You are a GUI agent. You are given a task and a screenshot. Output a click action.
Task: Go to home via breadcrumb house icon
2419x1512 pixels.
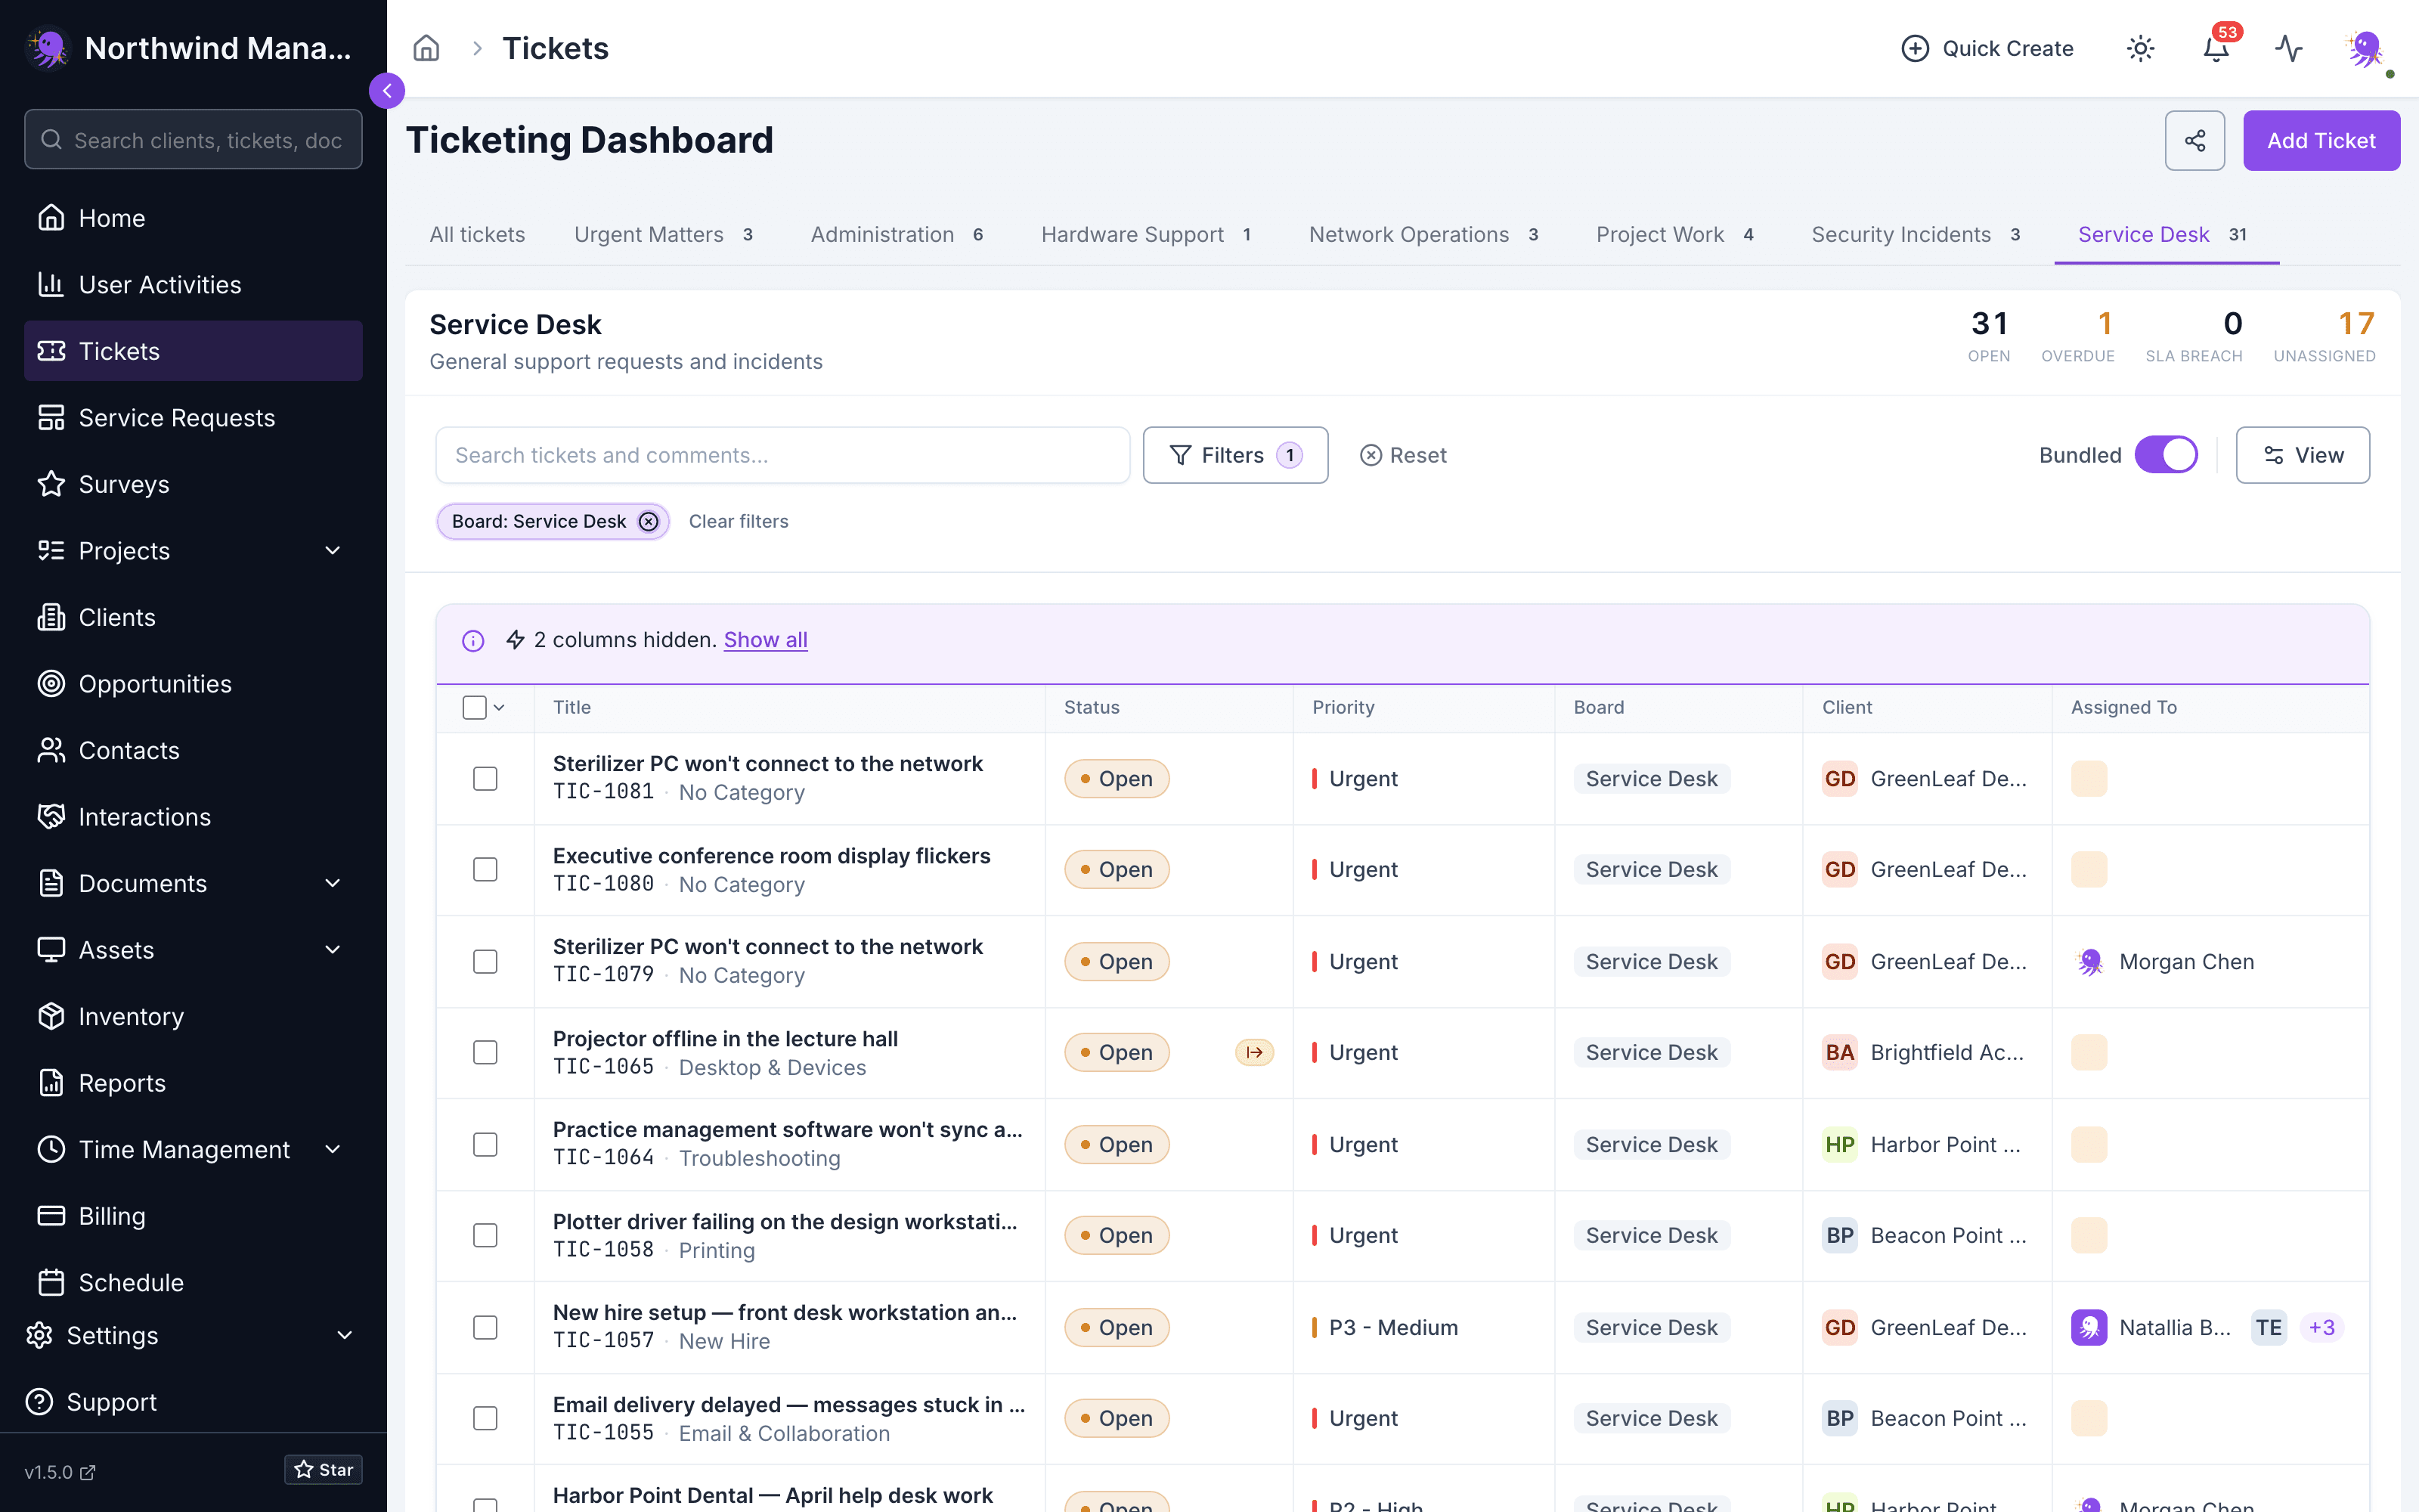(x=427, y=48)
